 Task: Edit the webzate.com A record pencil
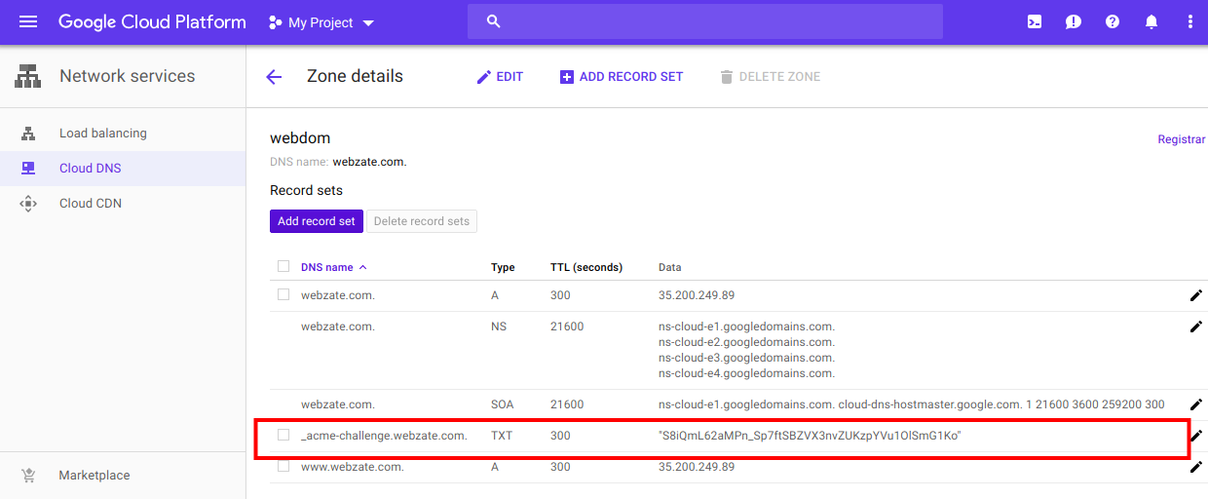pos(1196,295)
